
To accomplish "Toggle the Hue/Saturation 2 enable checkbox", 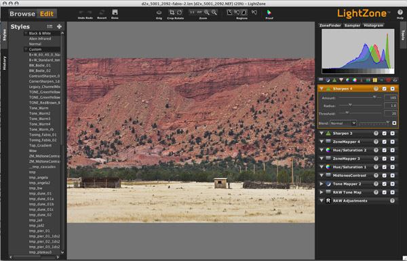I will 385,150.
